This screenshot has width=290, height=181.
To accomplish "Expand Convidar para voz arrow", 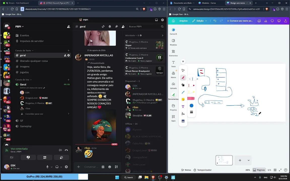I will pyautogui.click(x=69, y=114).
